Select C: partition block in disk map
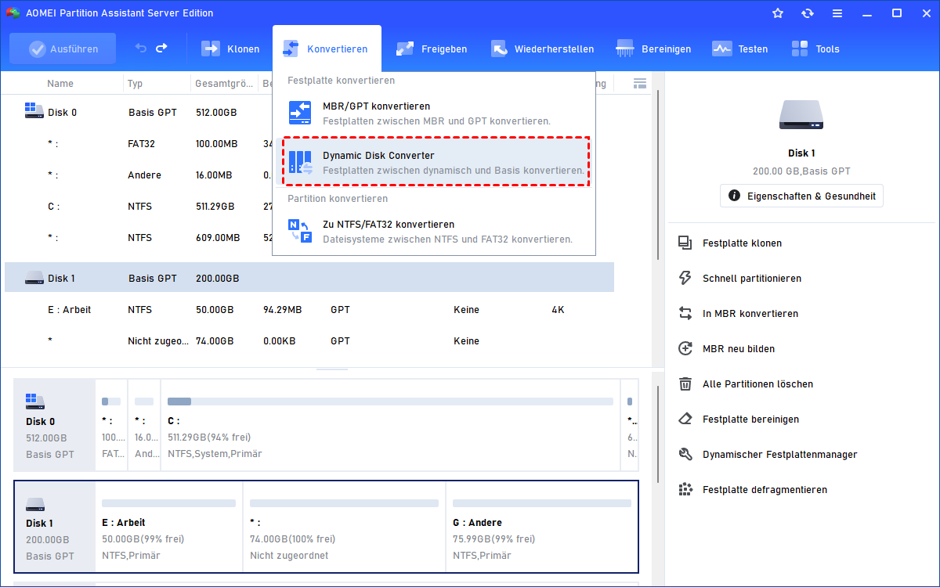Screen dimensions: 940x587 (390, 426)
